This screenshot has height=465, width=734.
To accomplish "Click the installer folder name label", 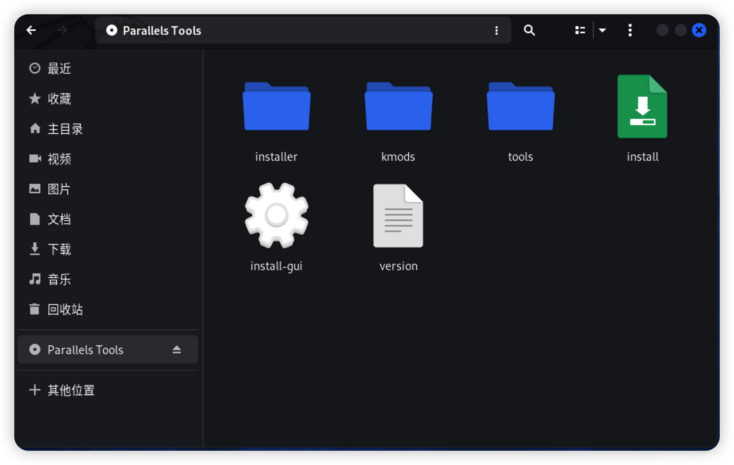I will click(x=276, y=157).
